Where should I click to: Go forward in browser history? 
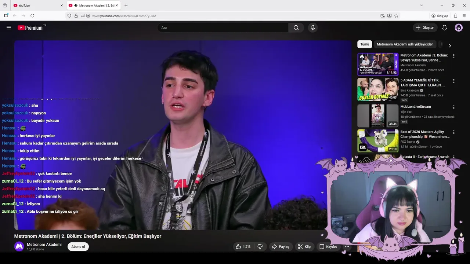pyautogui.click(x=23, y=16)
